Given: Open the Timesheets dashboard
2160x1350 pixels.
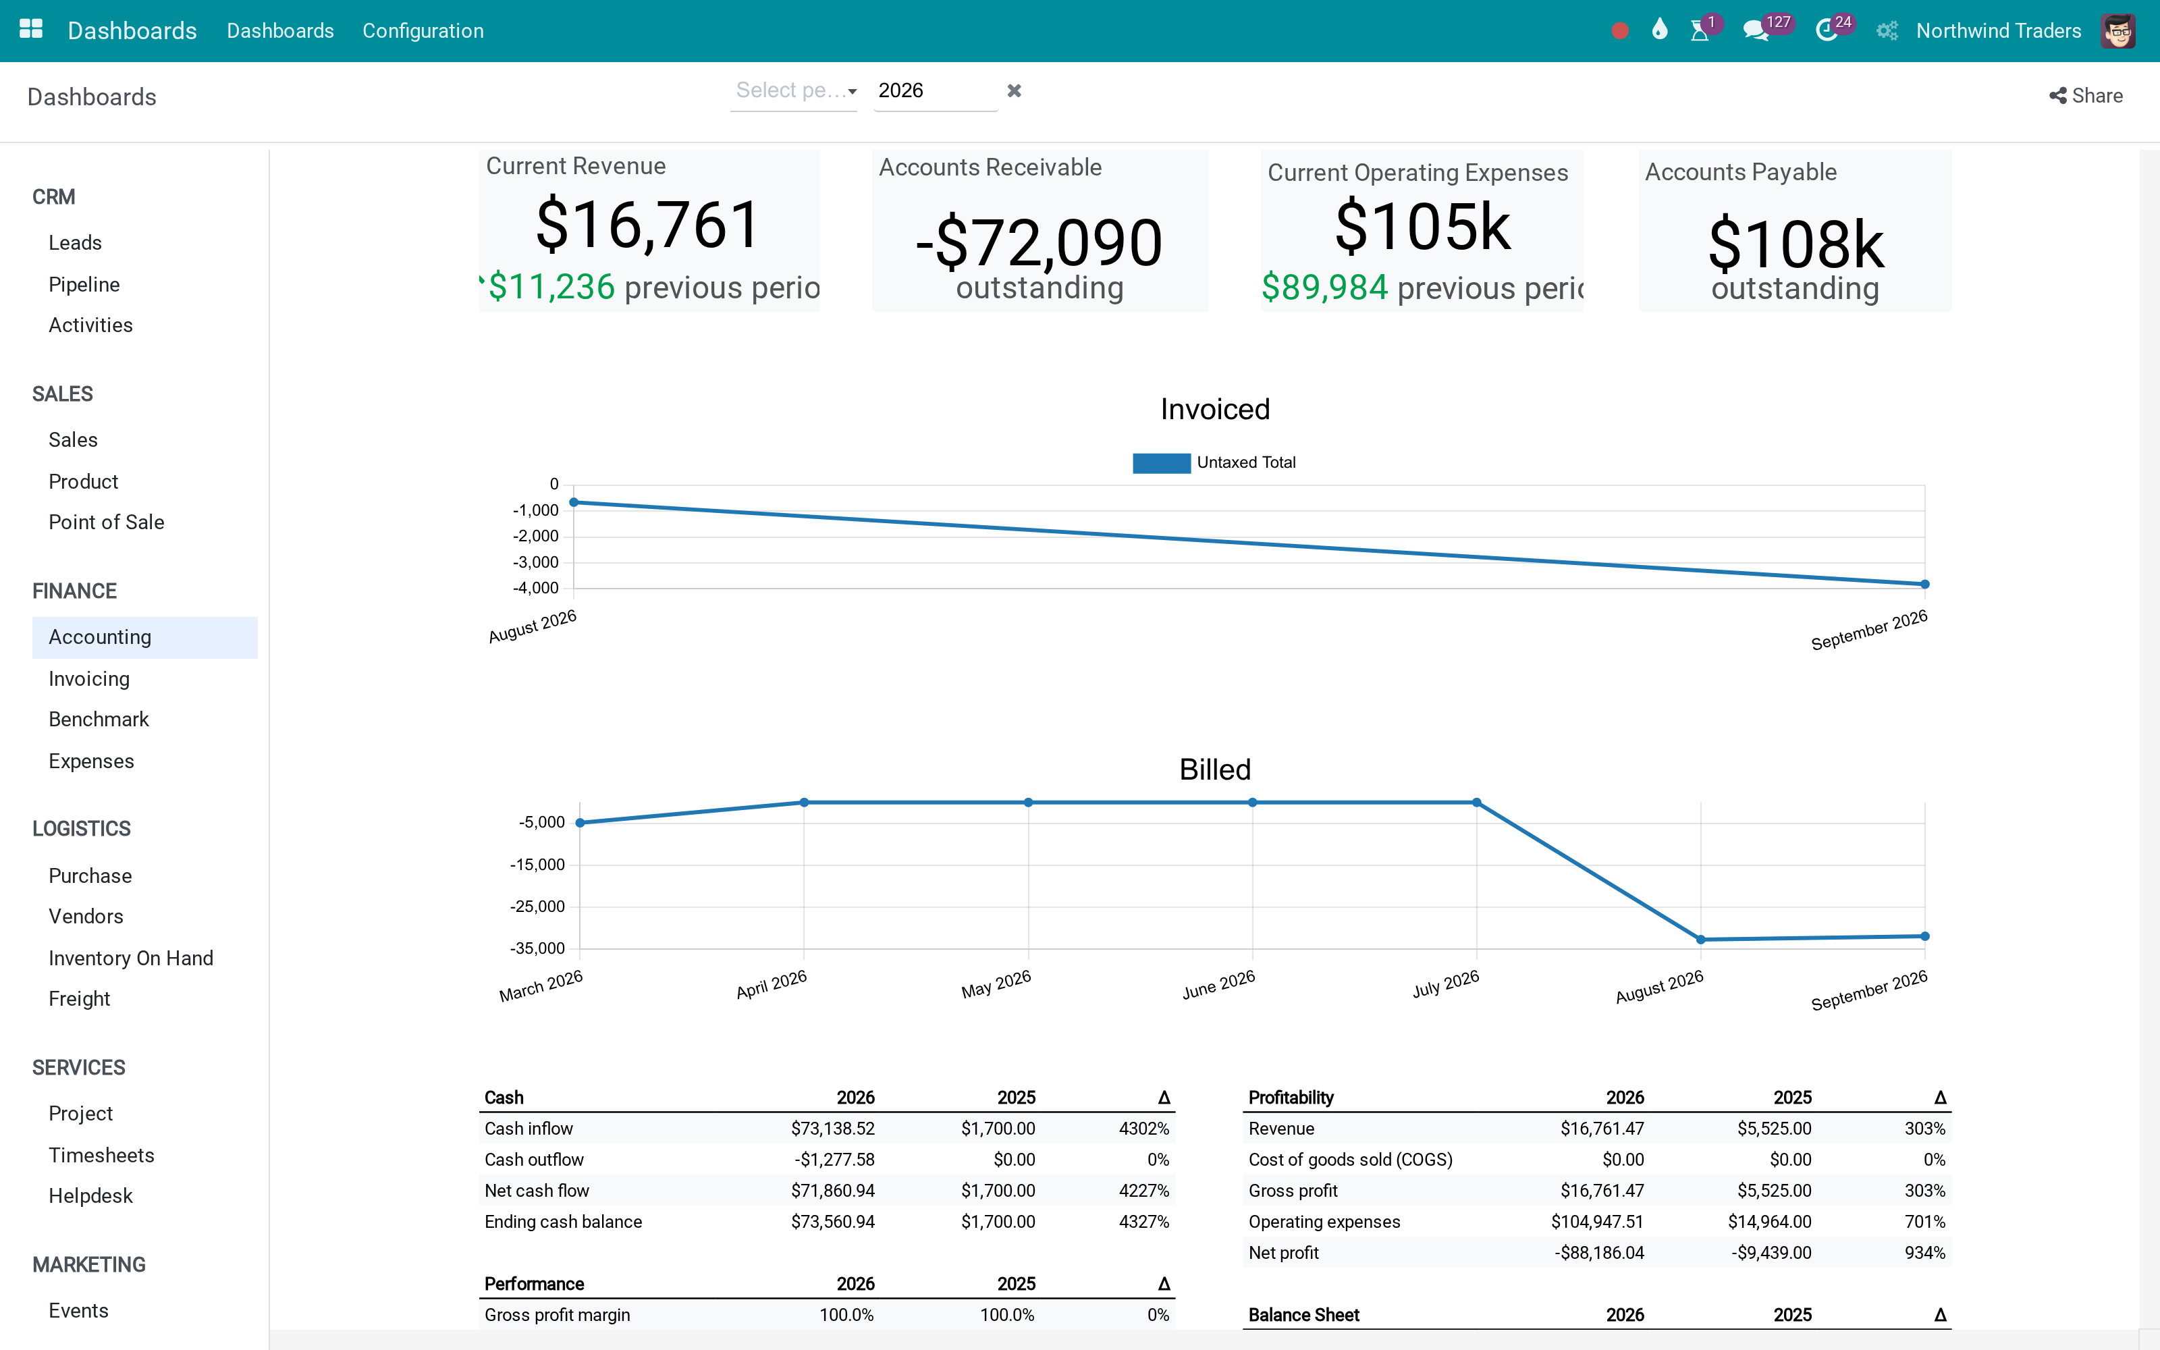Looking at the screenshot, I should point(101,1156).
